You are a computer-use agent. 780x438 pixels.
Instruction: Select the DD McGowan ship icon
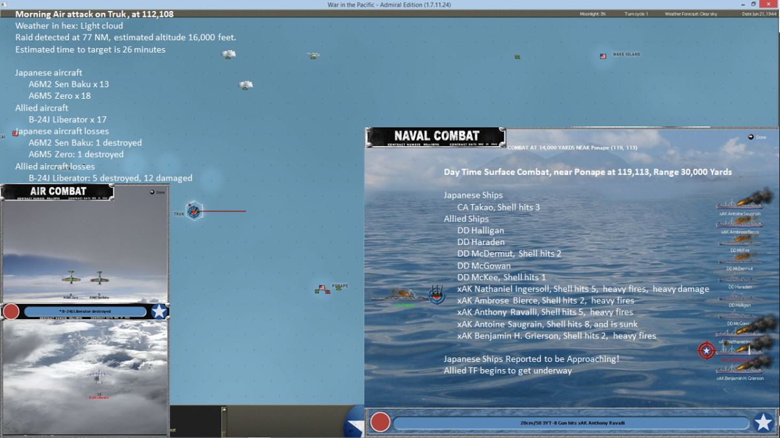coord(740,315)
